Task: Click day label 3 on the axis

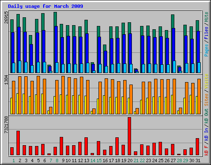Action: [x=26, y=160]
